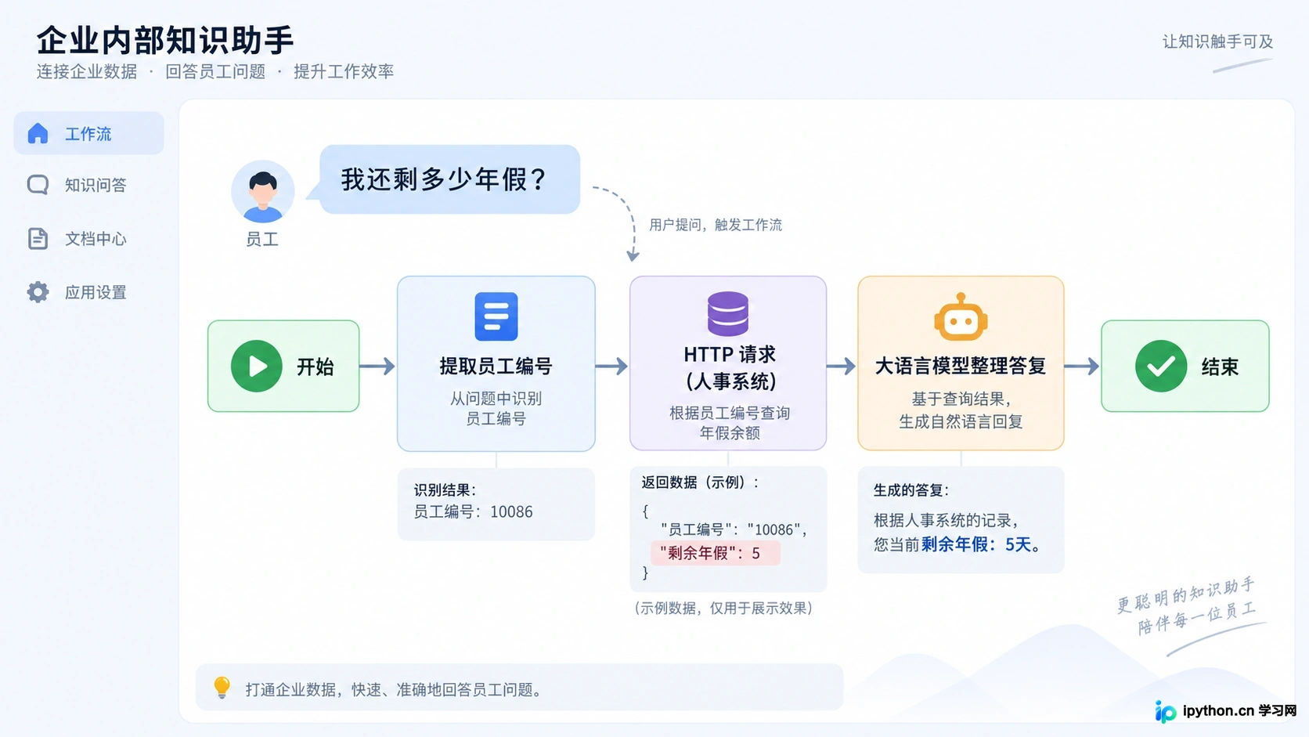Click the 我还剩多少年假？ speech bubble
Viewport: 1309px width, 737px height.
click(x=449, y=179)
